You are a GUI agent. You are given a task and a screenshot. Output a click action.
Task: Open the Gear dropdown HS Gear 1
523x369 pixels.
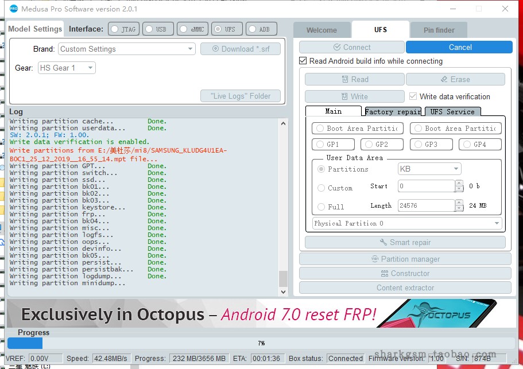click(x=67, y=68)
